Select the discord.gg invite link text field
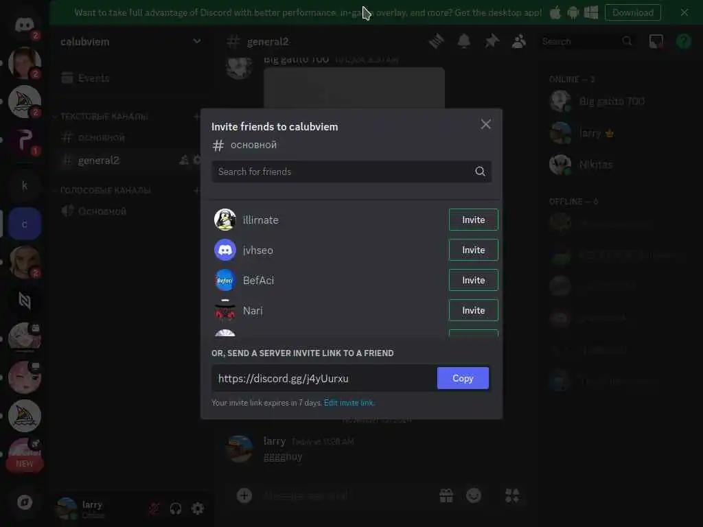 [324, 378]
